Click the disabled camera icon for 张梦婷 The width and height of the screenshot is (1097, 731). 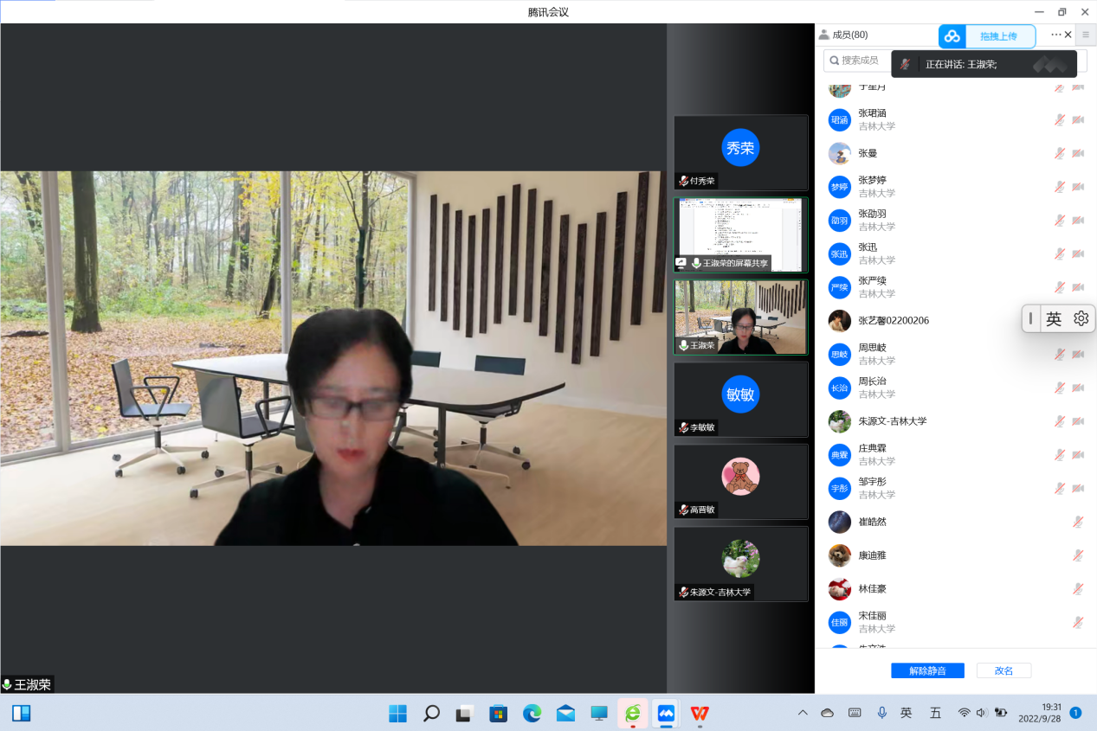pos(1078,187)
